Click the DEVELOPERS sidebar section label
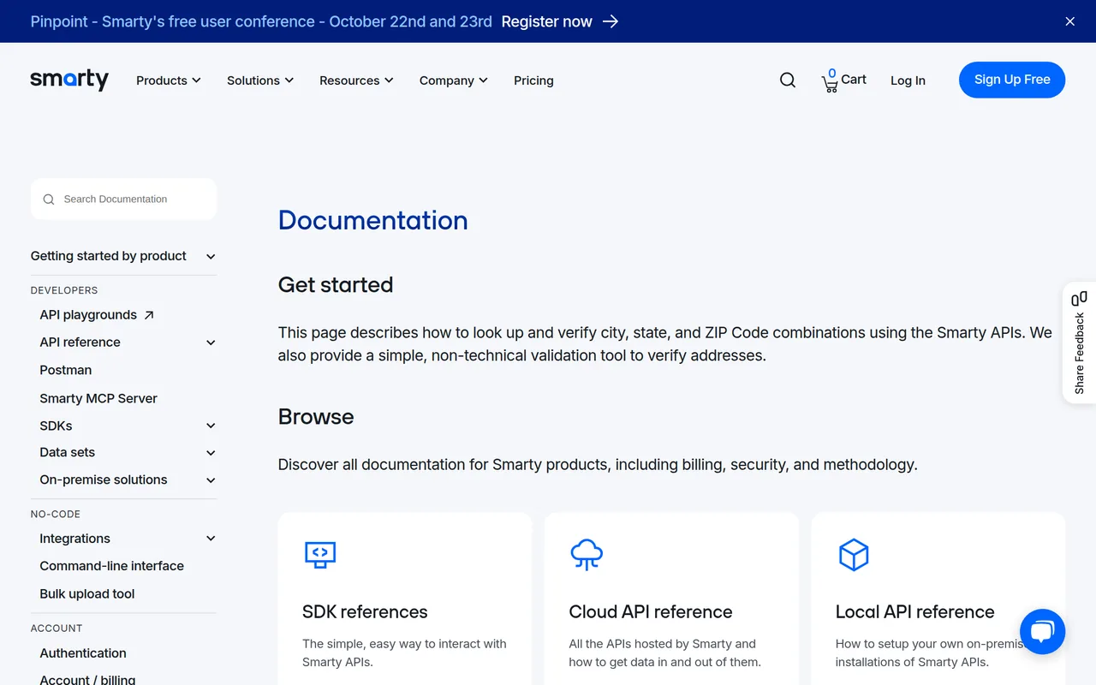1096x685 pixels. pyautogui.click(x=64, y=290)
